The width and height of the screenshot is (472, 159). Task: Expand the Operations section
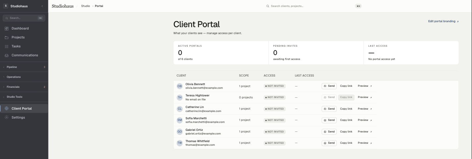(24, 77)
